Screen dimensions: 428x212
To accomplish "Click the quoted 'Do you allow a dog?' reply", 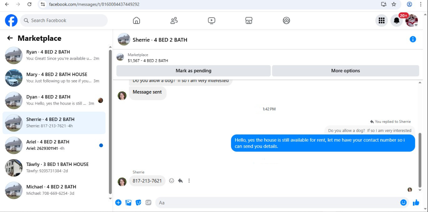I will click(x=369, y=130).
